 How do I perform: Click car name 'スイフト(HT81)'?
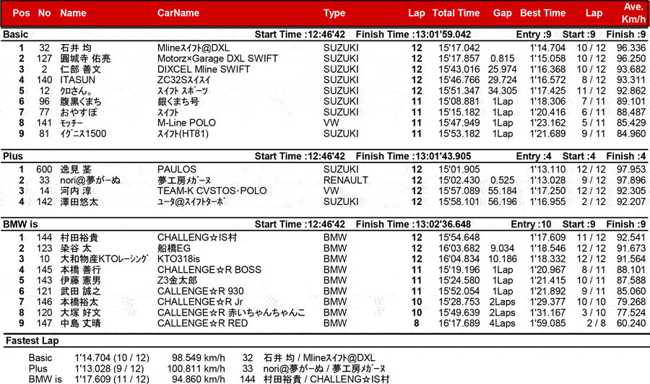point(183,134)
